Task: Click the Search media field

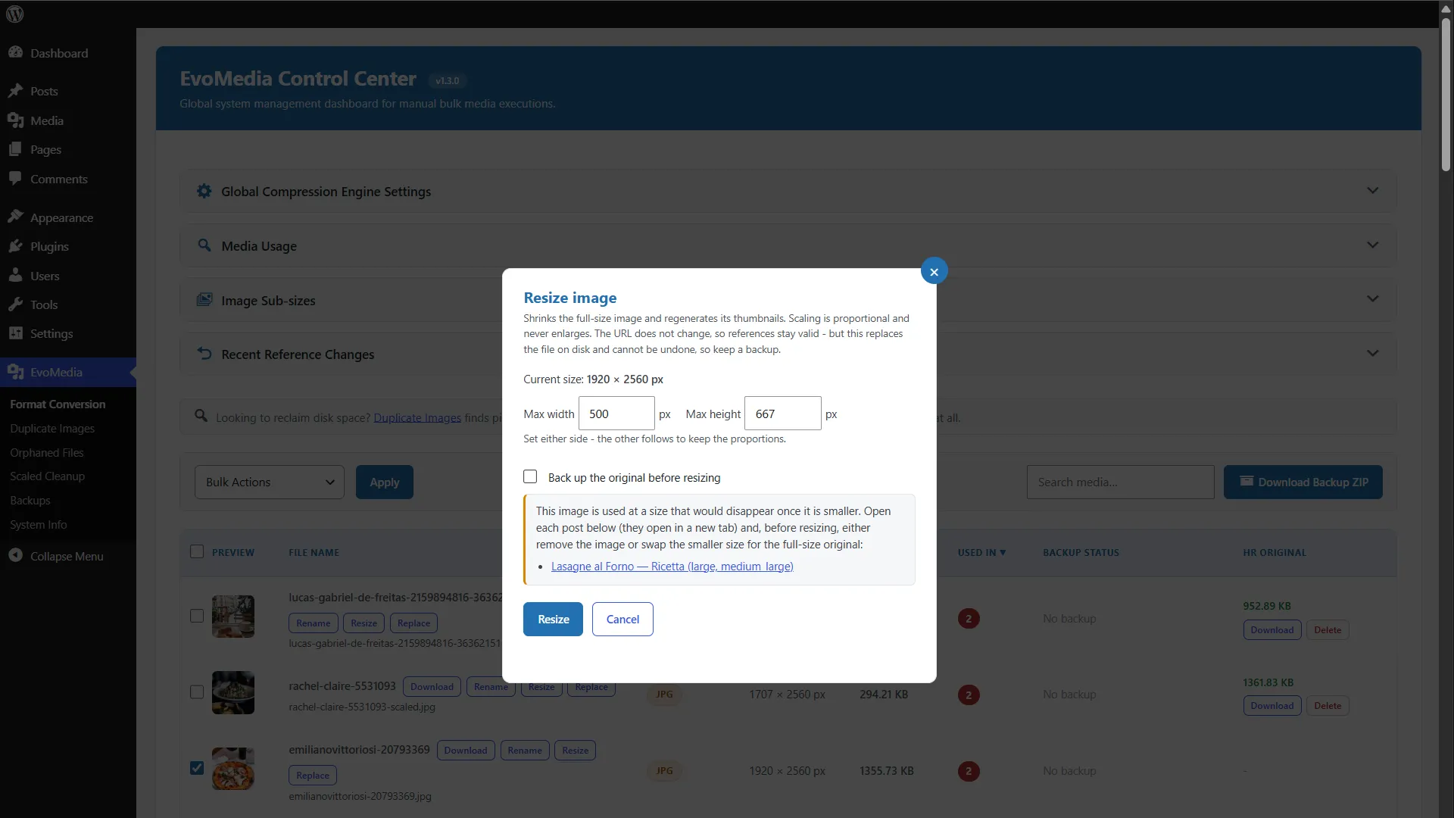Action: coord(1121,482)
